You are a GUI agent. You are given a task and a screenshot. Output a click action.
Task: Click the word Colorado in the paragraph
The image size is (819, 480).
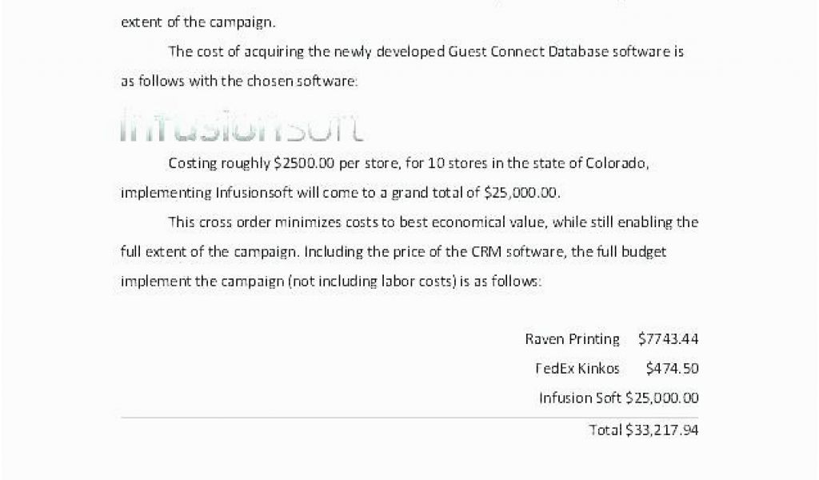[617, 163]
